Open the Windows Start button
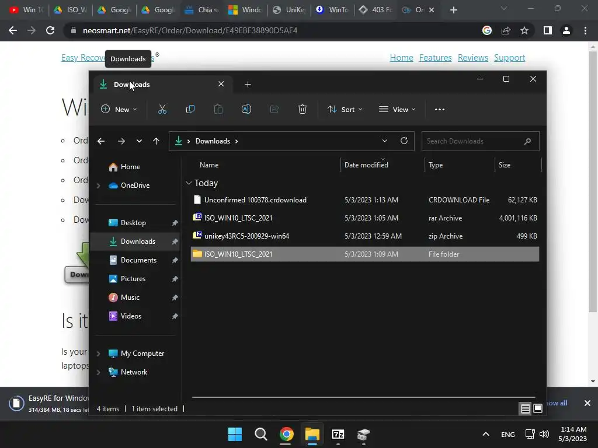This screenshot has width=598, height=448. [x=235, y=434]
